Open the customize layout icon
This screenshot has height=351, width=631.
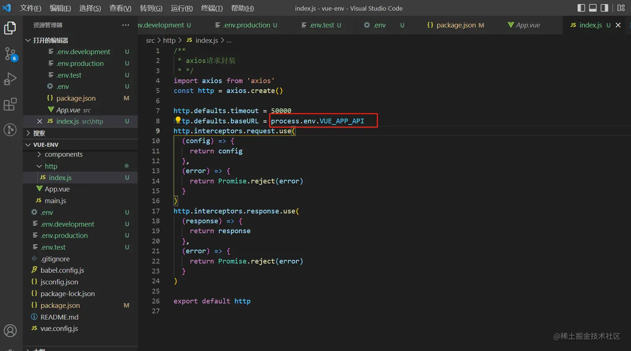(621, 8)
